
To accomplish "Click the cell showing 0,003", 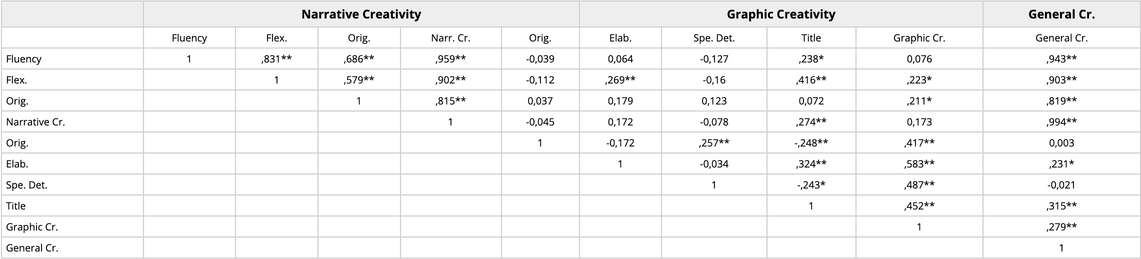I will coord(1061,143).
